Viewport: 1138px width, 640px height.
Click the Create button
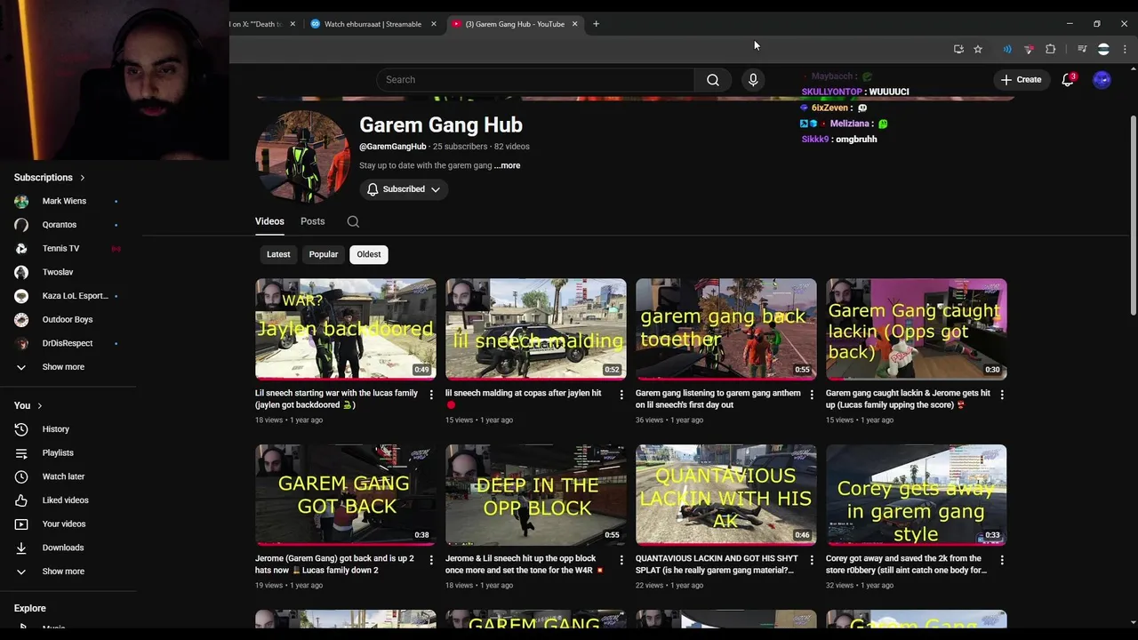pos(1021,80)
